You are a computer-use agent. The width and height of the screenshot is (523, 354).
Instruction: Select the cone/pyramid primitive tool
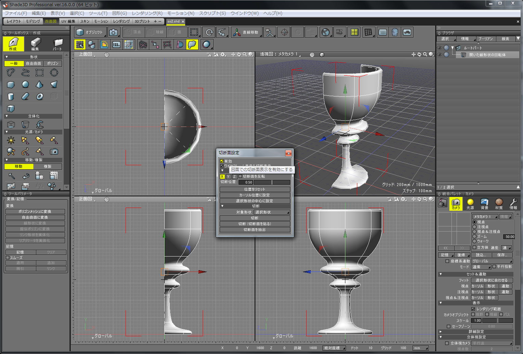(40, 84)
